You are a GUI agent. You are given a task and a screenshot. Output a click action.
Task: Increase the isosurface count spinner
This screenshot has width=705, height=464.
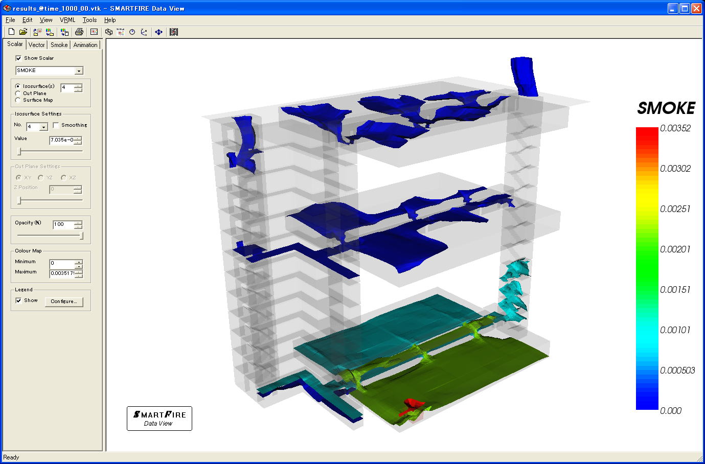click(78, 85)
